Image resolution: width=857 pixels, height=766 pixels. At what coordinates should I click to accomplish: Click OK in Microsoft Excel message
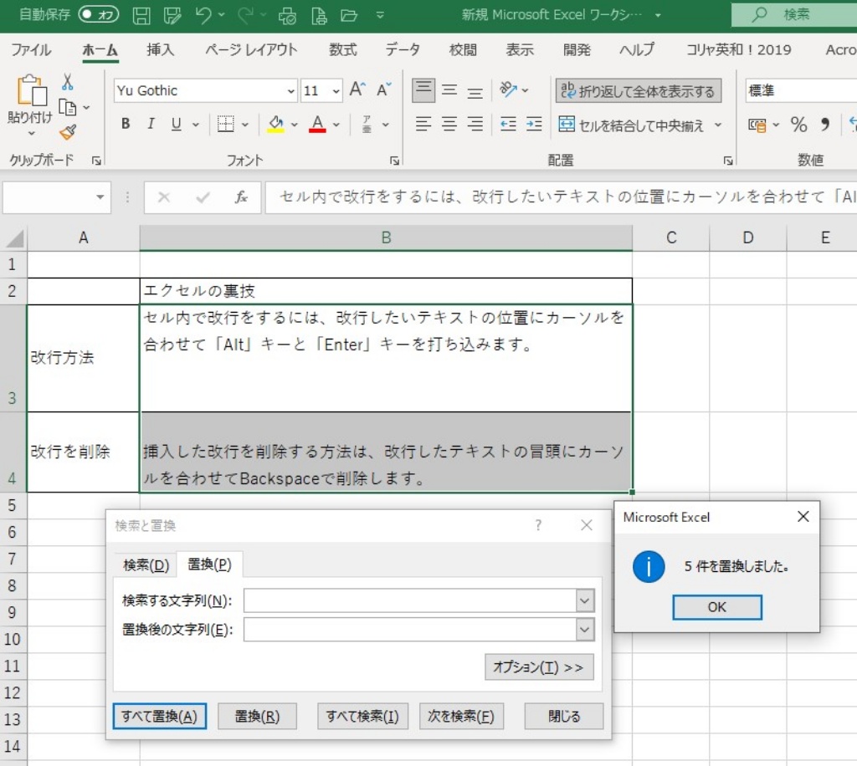click(717, 607)
